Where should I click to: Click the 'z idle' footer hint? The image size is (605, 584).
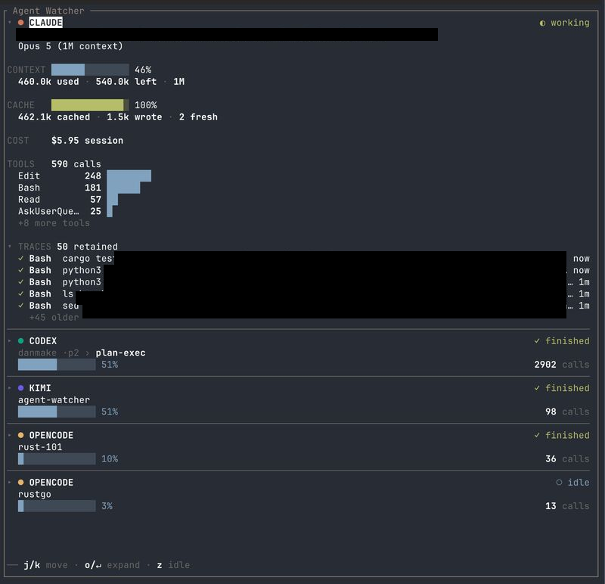173,565
